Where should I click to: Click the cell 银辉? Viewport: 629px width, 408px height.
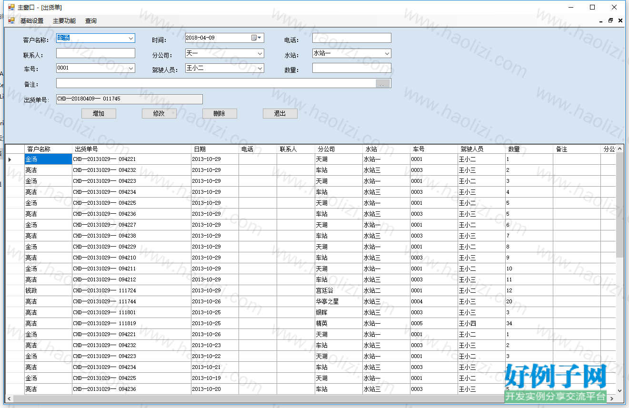[339, 313]
